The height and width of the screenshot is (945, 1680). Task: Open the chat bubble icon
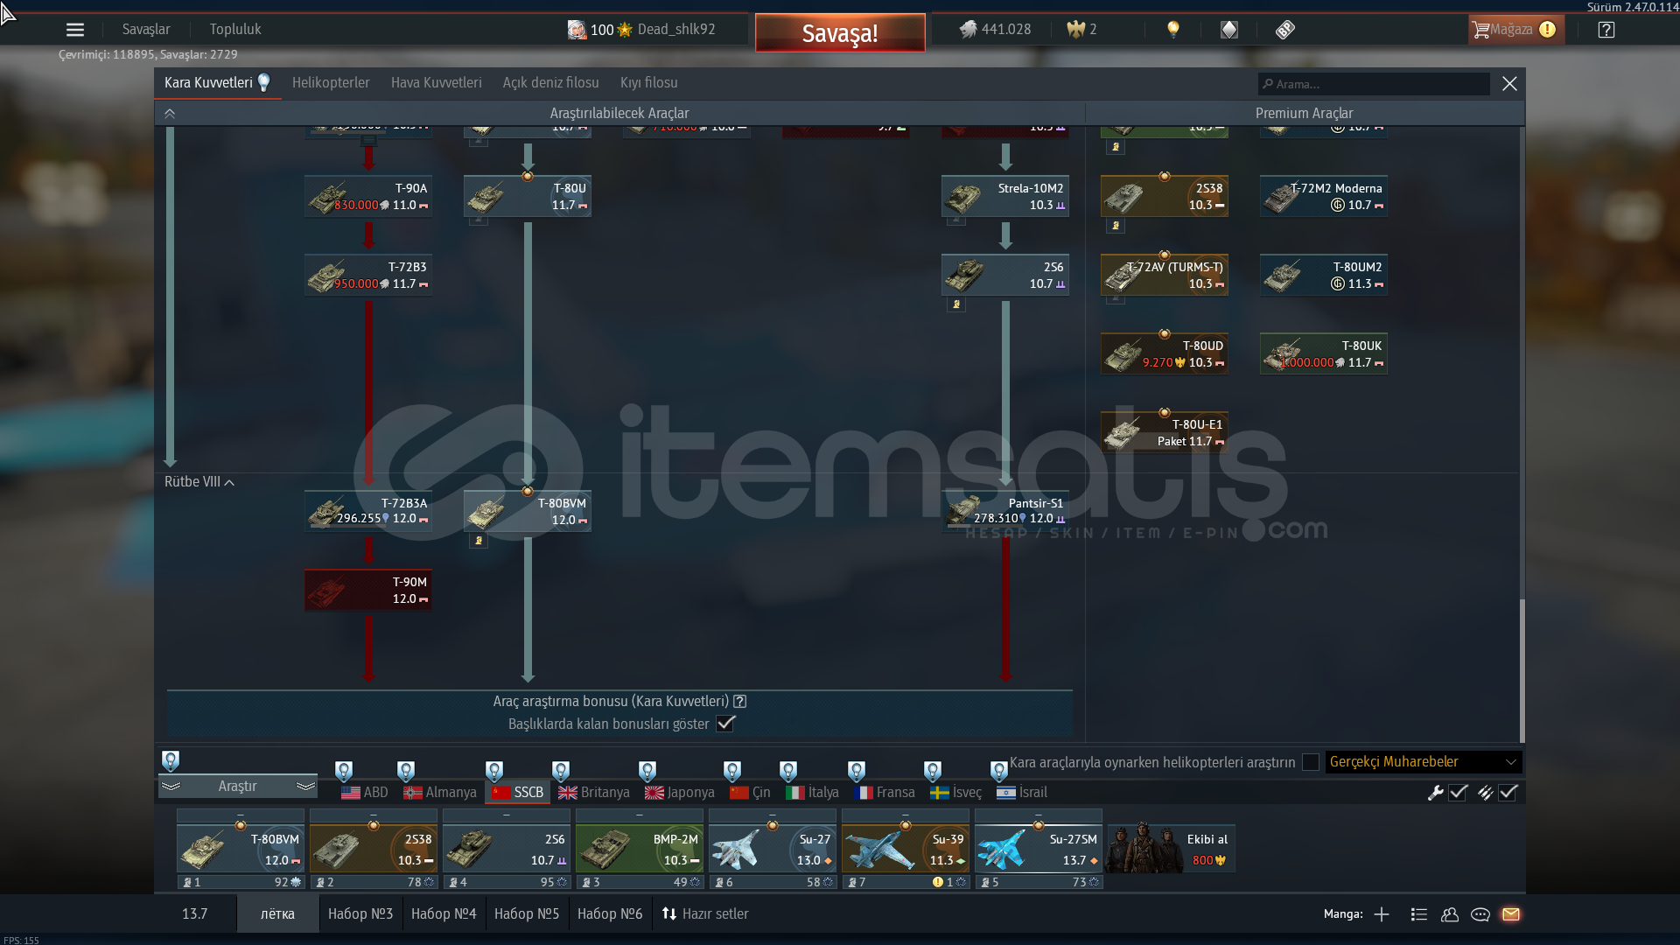click(x=1480, y=914)
